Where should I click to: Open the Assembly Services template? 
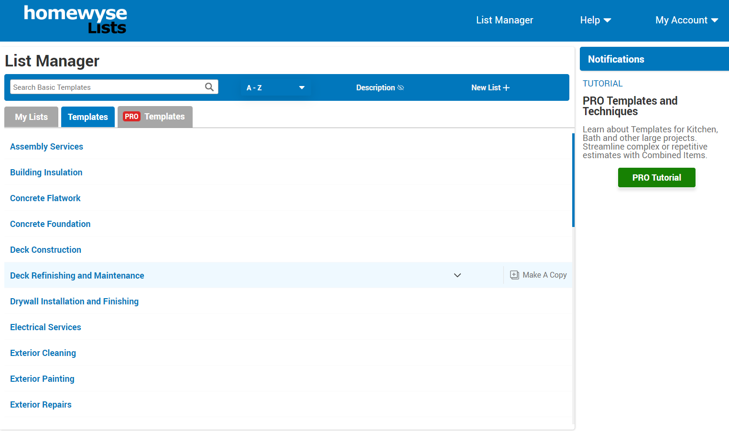pyautogui.click(x=46, y=147)
